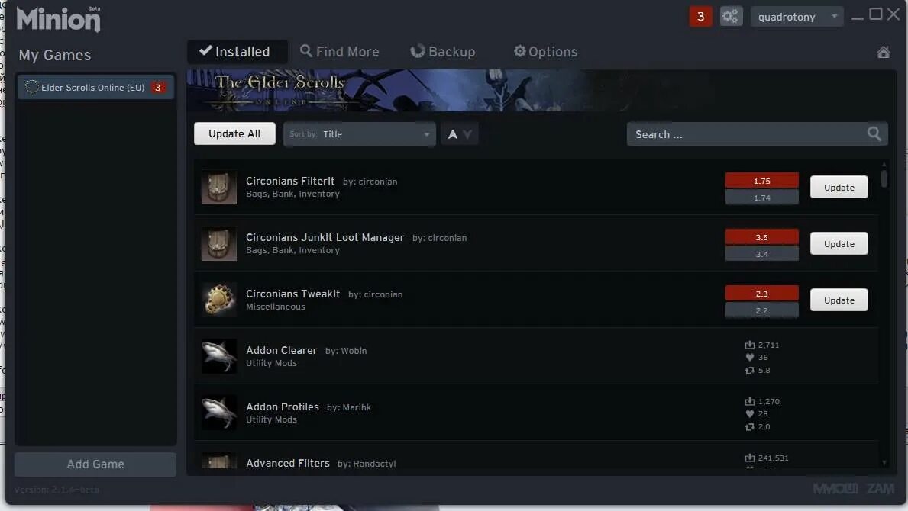Update Circonians FilterIt addon

839,188
